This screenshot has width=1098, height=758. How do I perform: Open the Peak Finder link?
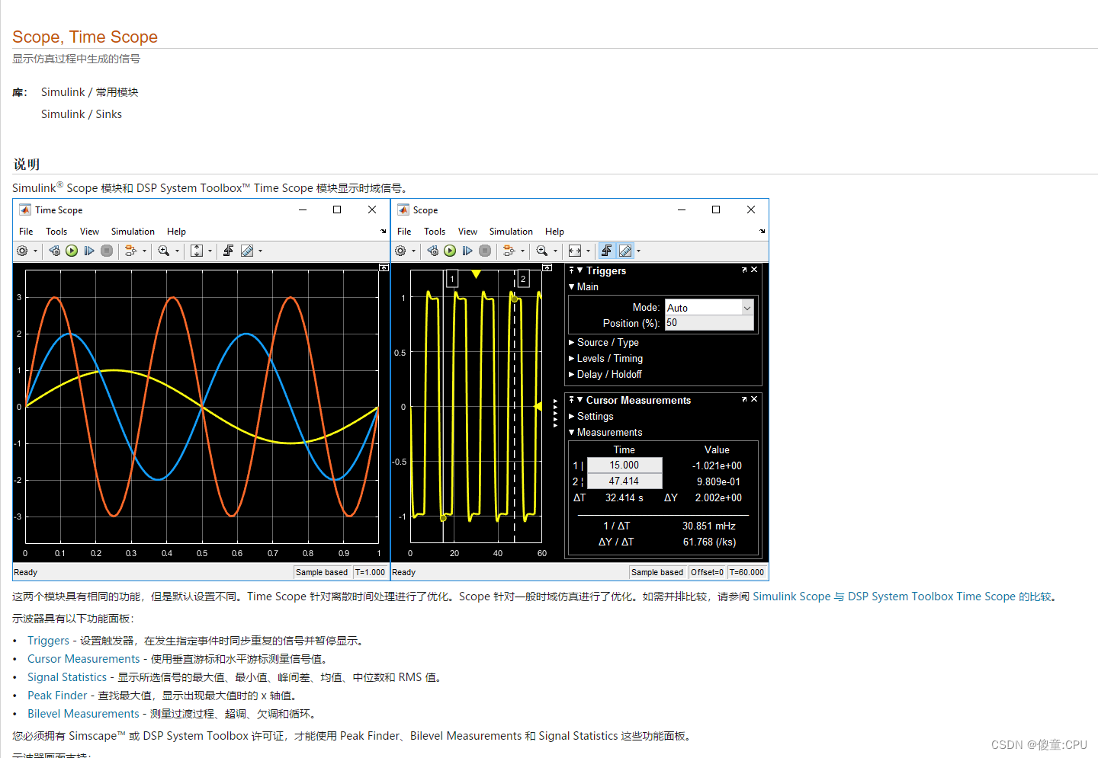[x=57, y=696]
